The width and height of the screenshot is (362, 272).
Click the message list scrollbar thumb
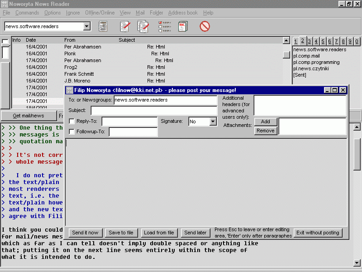(286, 55)
